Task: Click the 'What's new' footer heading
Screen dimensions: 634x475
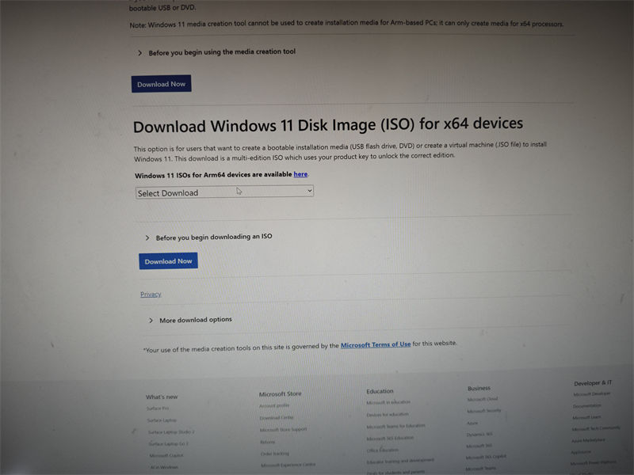Action: tap(162, 397)
